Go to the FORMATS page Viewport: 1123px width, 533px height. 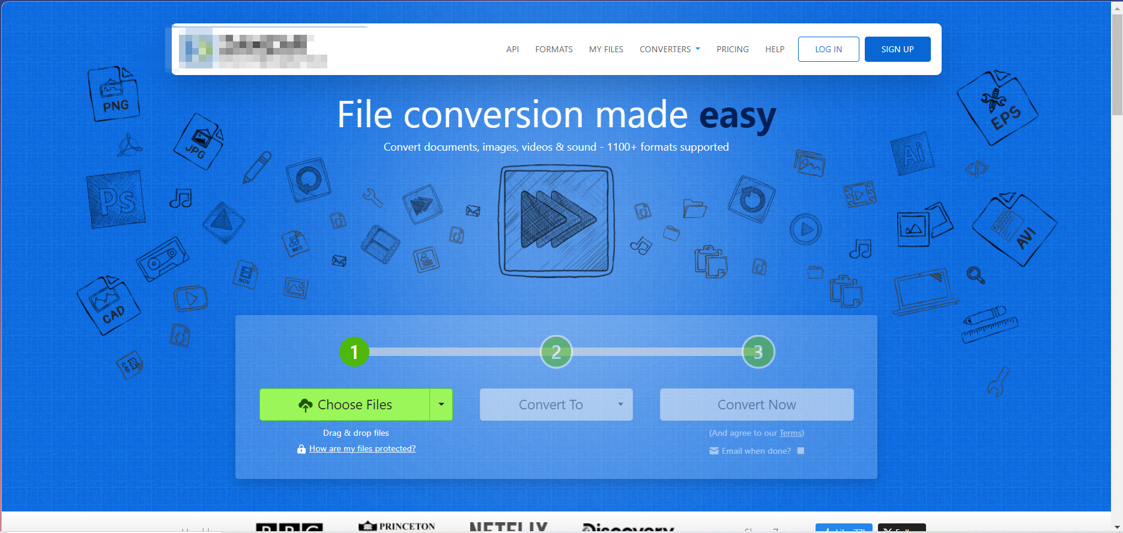click(554, 49)
